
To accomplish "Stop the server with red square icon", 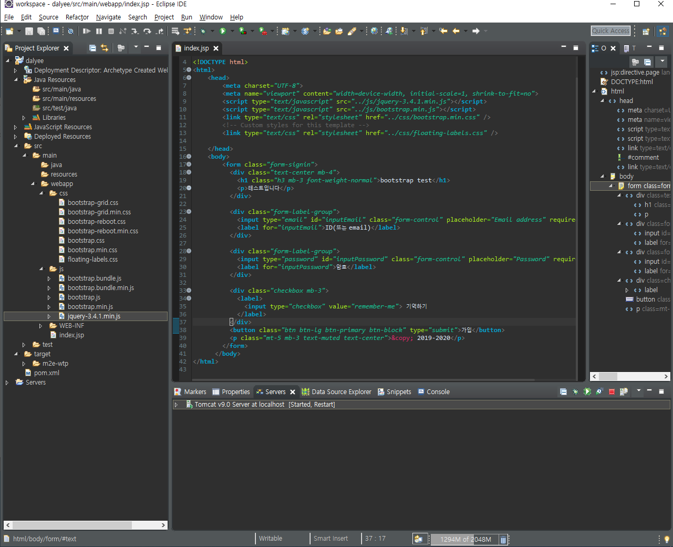I will click(612, 391).
